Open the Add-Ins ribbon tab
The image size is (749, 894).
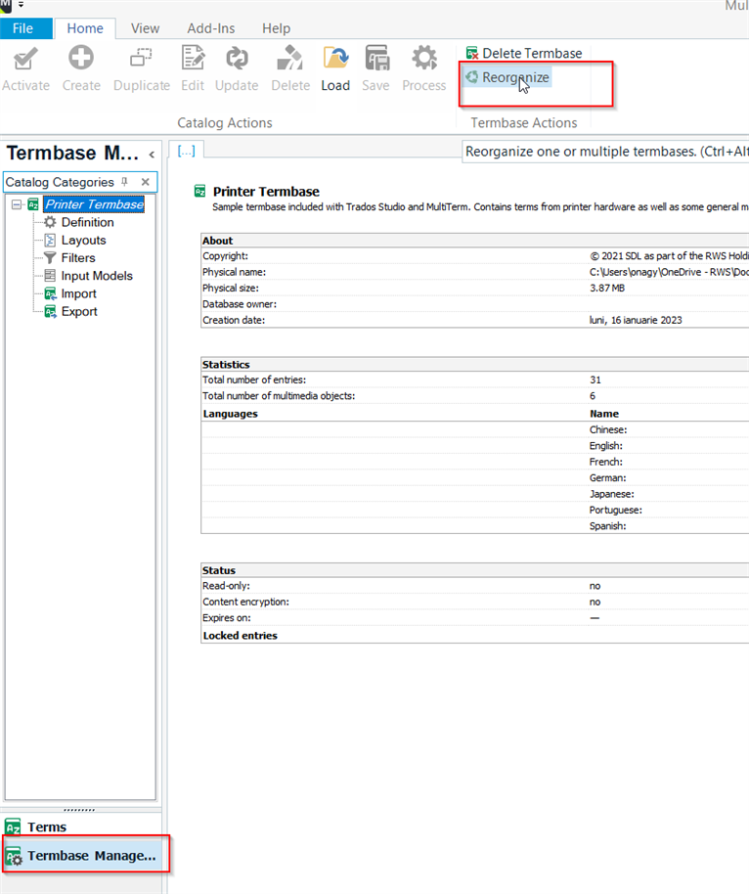pyautogui.click(x=211, y=28)
